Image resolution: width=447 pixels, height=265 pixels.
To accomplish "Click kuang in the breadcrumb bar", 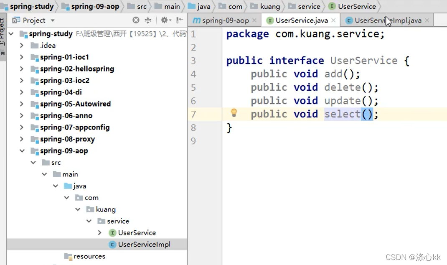I will click(265, 6).
